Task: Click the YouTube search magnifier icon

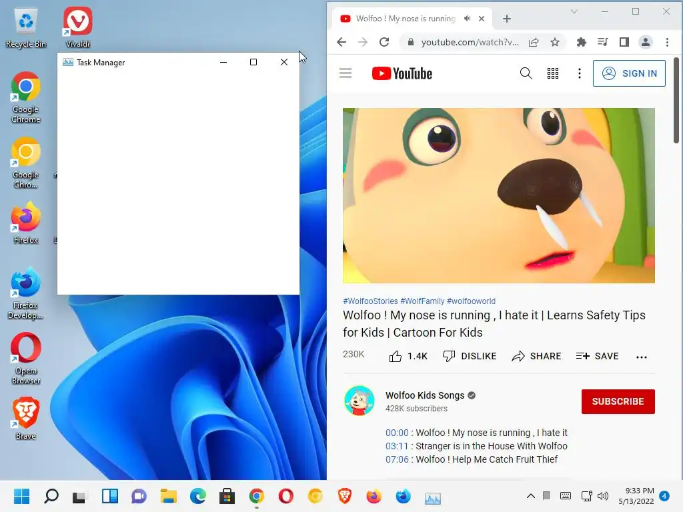Action: 526,73
